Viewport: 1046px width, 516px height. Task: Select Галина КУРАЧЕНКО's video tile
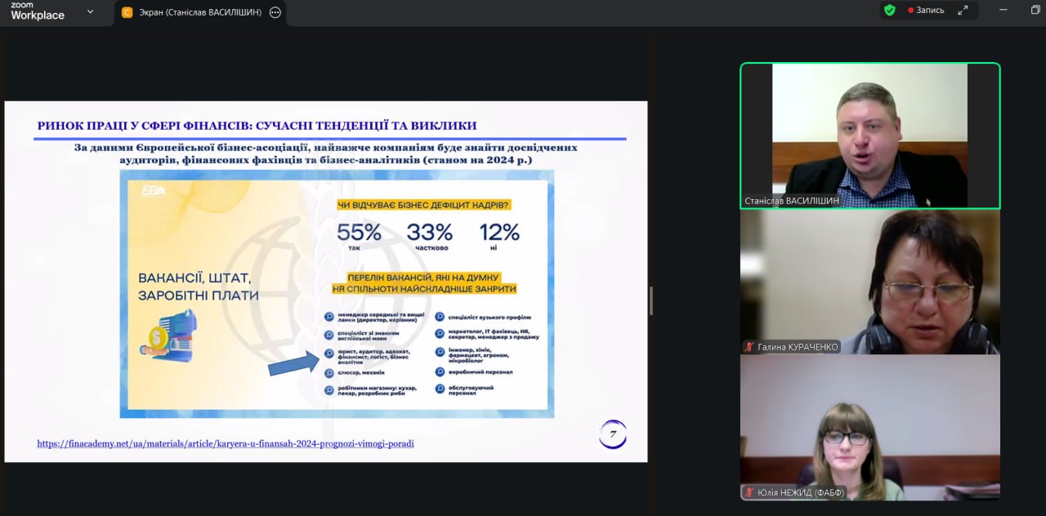[x=869, y=282]
